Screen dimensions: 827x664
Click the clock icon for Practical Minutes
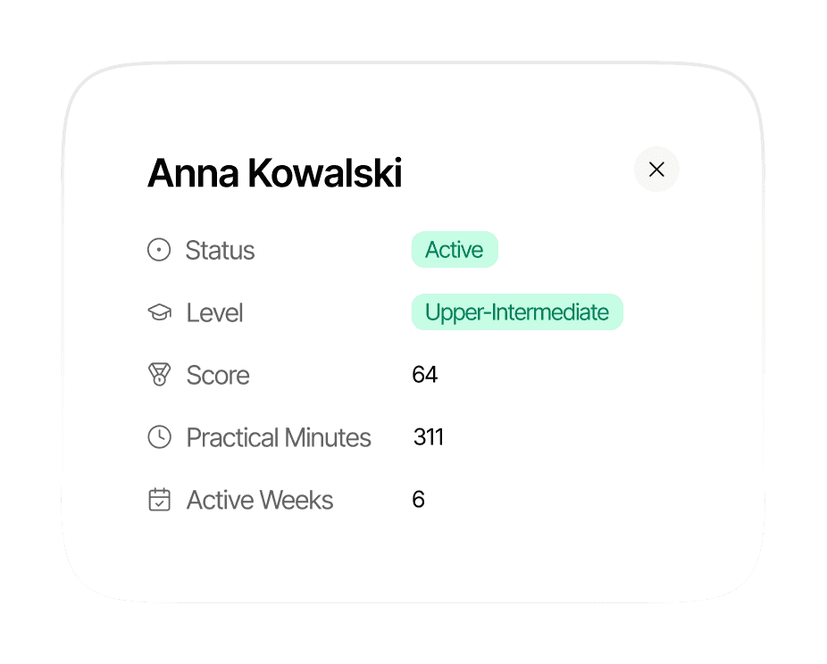(159, 437)
